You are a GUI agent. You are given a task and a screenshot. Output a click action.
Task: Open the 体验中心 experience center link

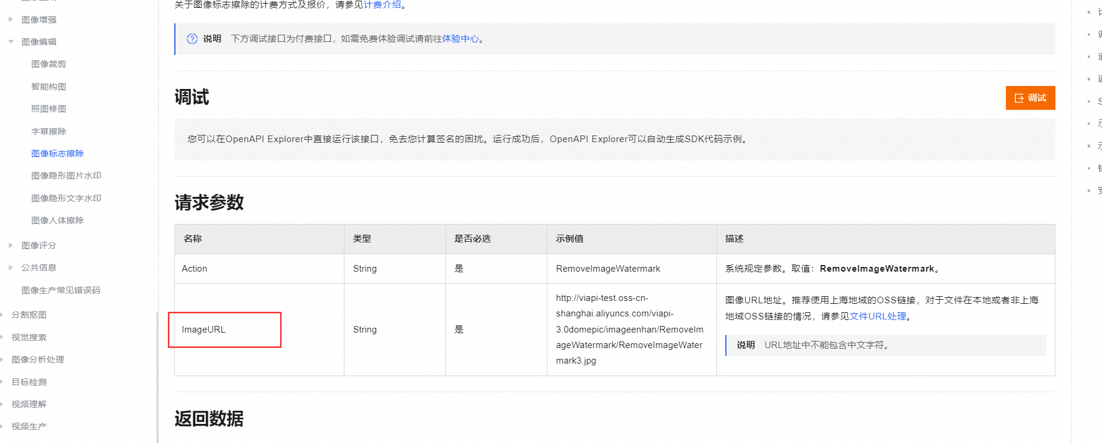pyautogui.click(x=460, y=39)
